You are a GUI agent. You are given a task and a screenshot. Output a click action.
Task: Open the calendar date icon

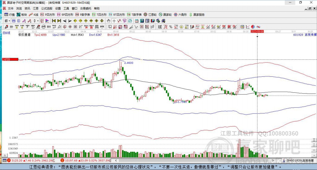(137, 21)
